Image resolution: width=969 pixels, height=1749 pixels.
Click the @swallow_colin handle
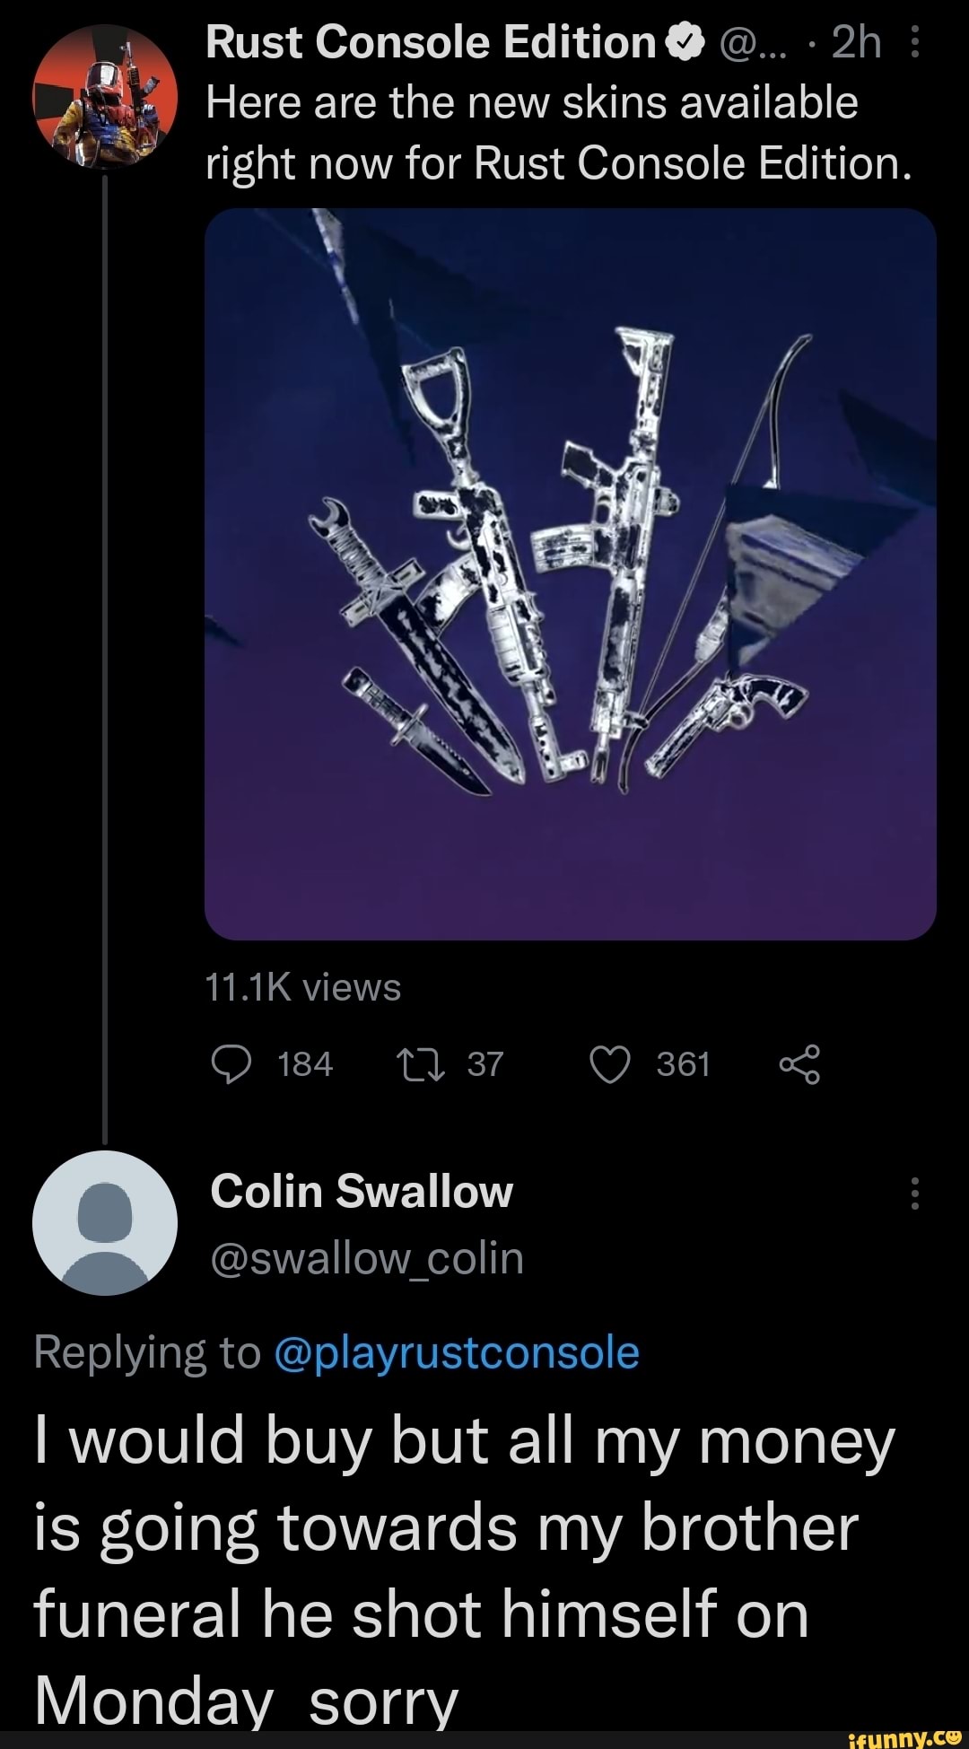[x=367, y=1258]
